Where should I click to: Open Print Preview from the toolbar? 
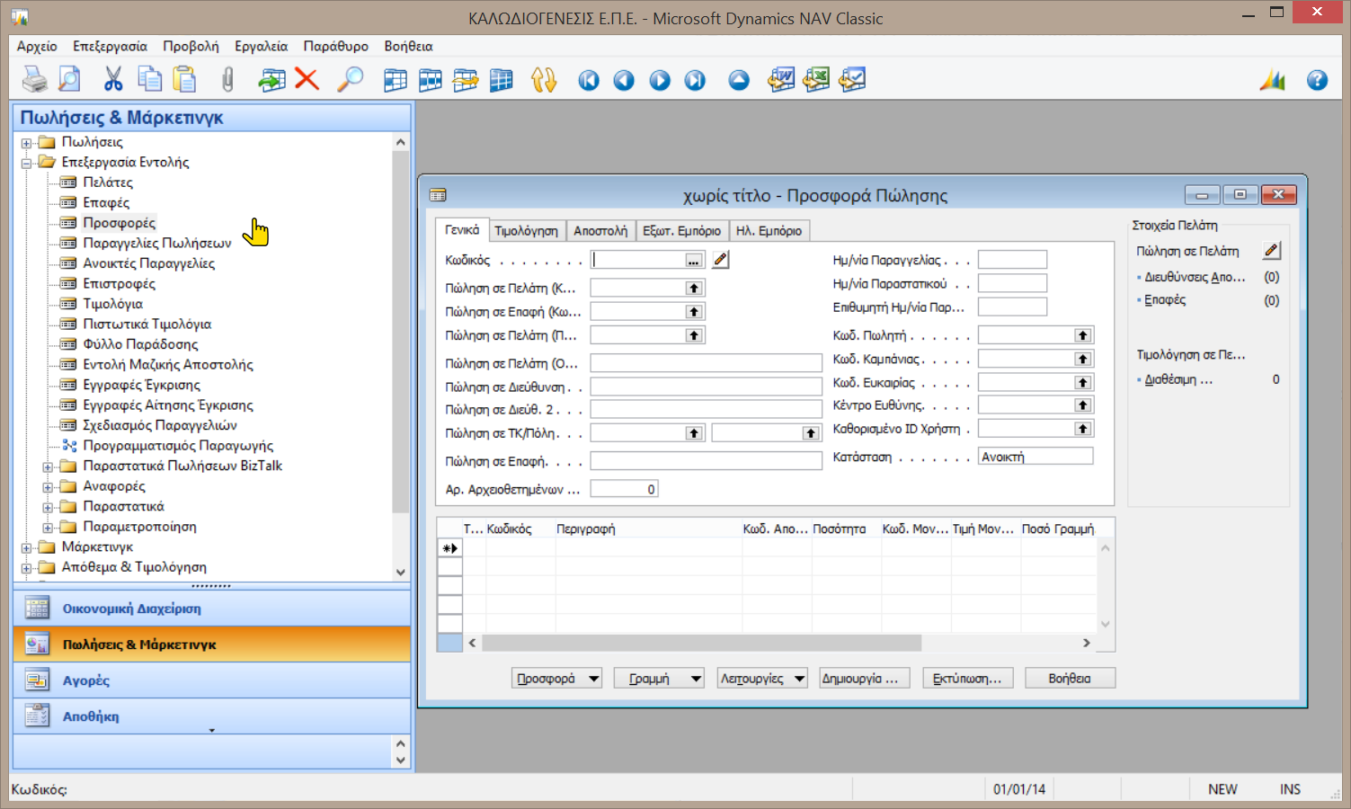69,80
